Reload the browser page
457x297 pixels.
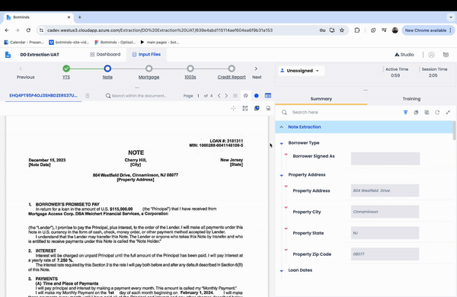pyautogui.click(x=28, y=30)
